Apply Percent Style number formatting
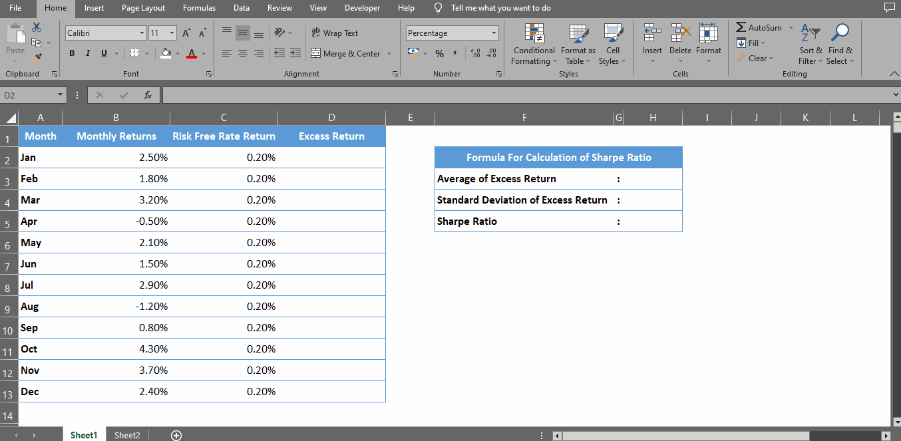 click(x=439, y=53)
